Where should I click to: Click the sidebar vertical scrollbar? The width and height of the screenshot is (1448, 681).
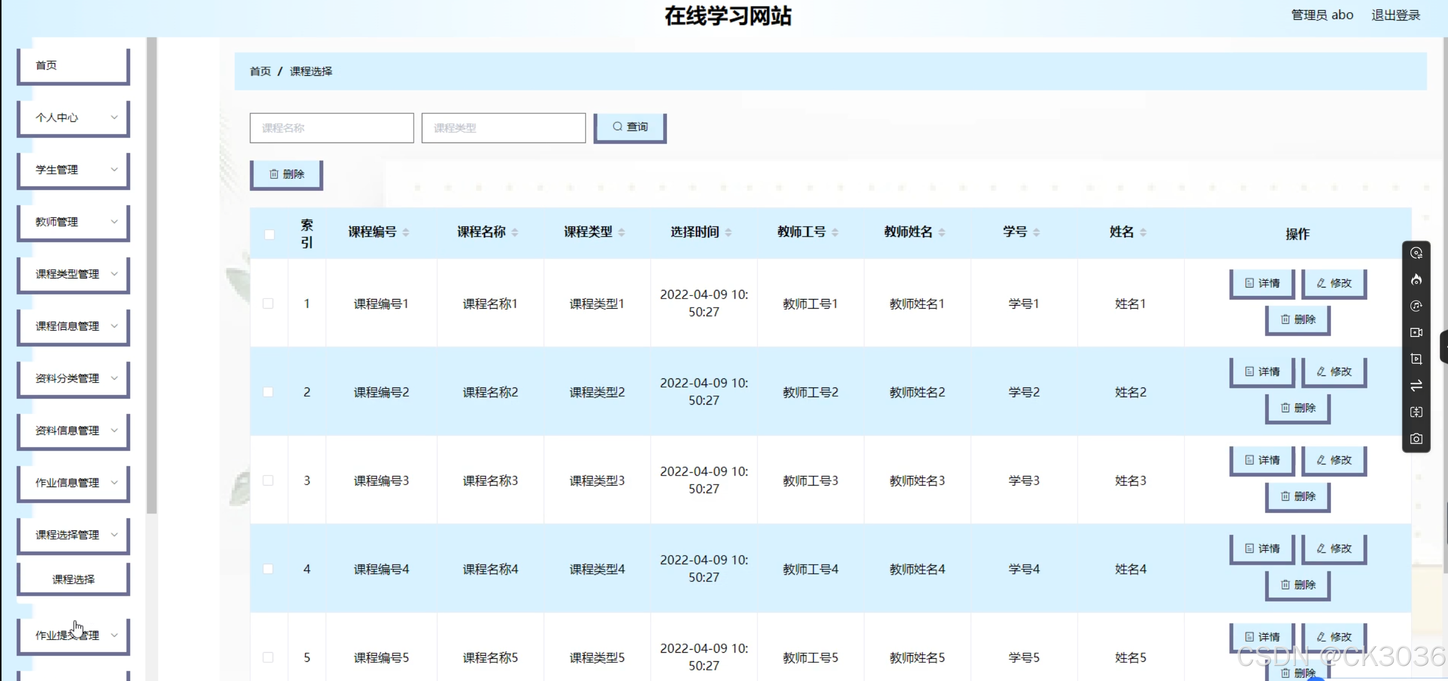pyautogui.click(x=151, y=275)
